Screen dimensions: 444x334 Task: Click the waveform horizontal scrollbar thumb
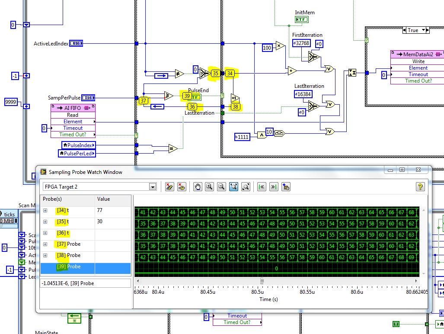coord(262,281)
